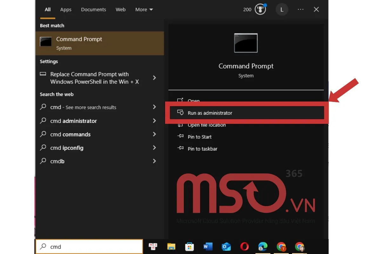Launch Outlook from the taskbar
Viewport: 381px width, 254px height.
point(226,246)
